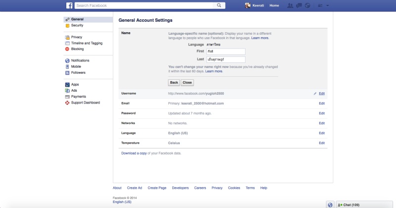
Task: Click the Security badge icon
Action: 67,26
